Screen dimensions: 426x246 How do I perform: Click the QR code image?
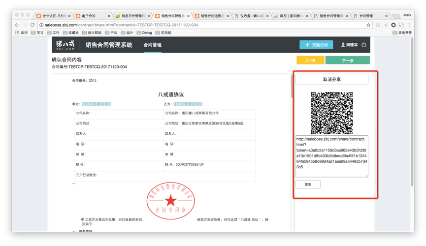click(x=332, y=113)
